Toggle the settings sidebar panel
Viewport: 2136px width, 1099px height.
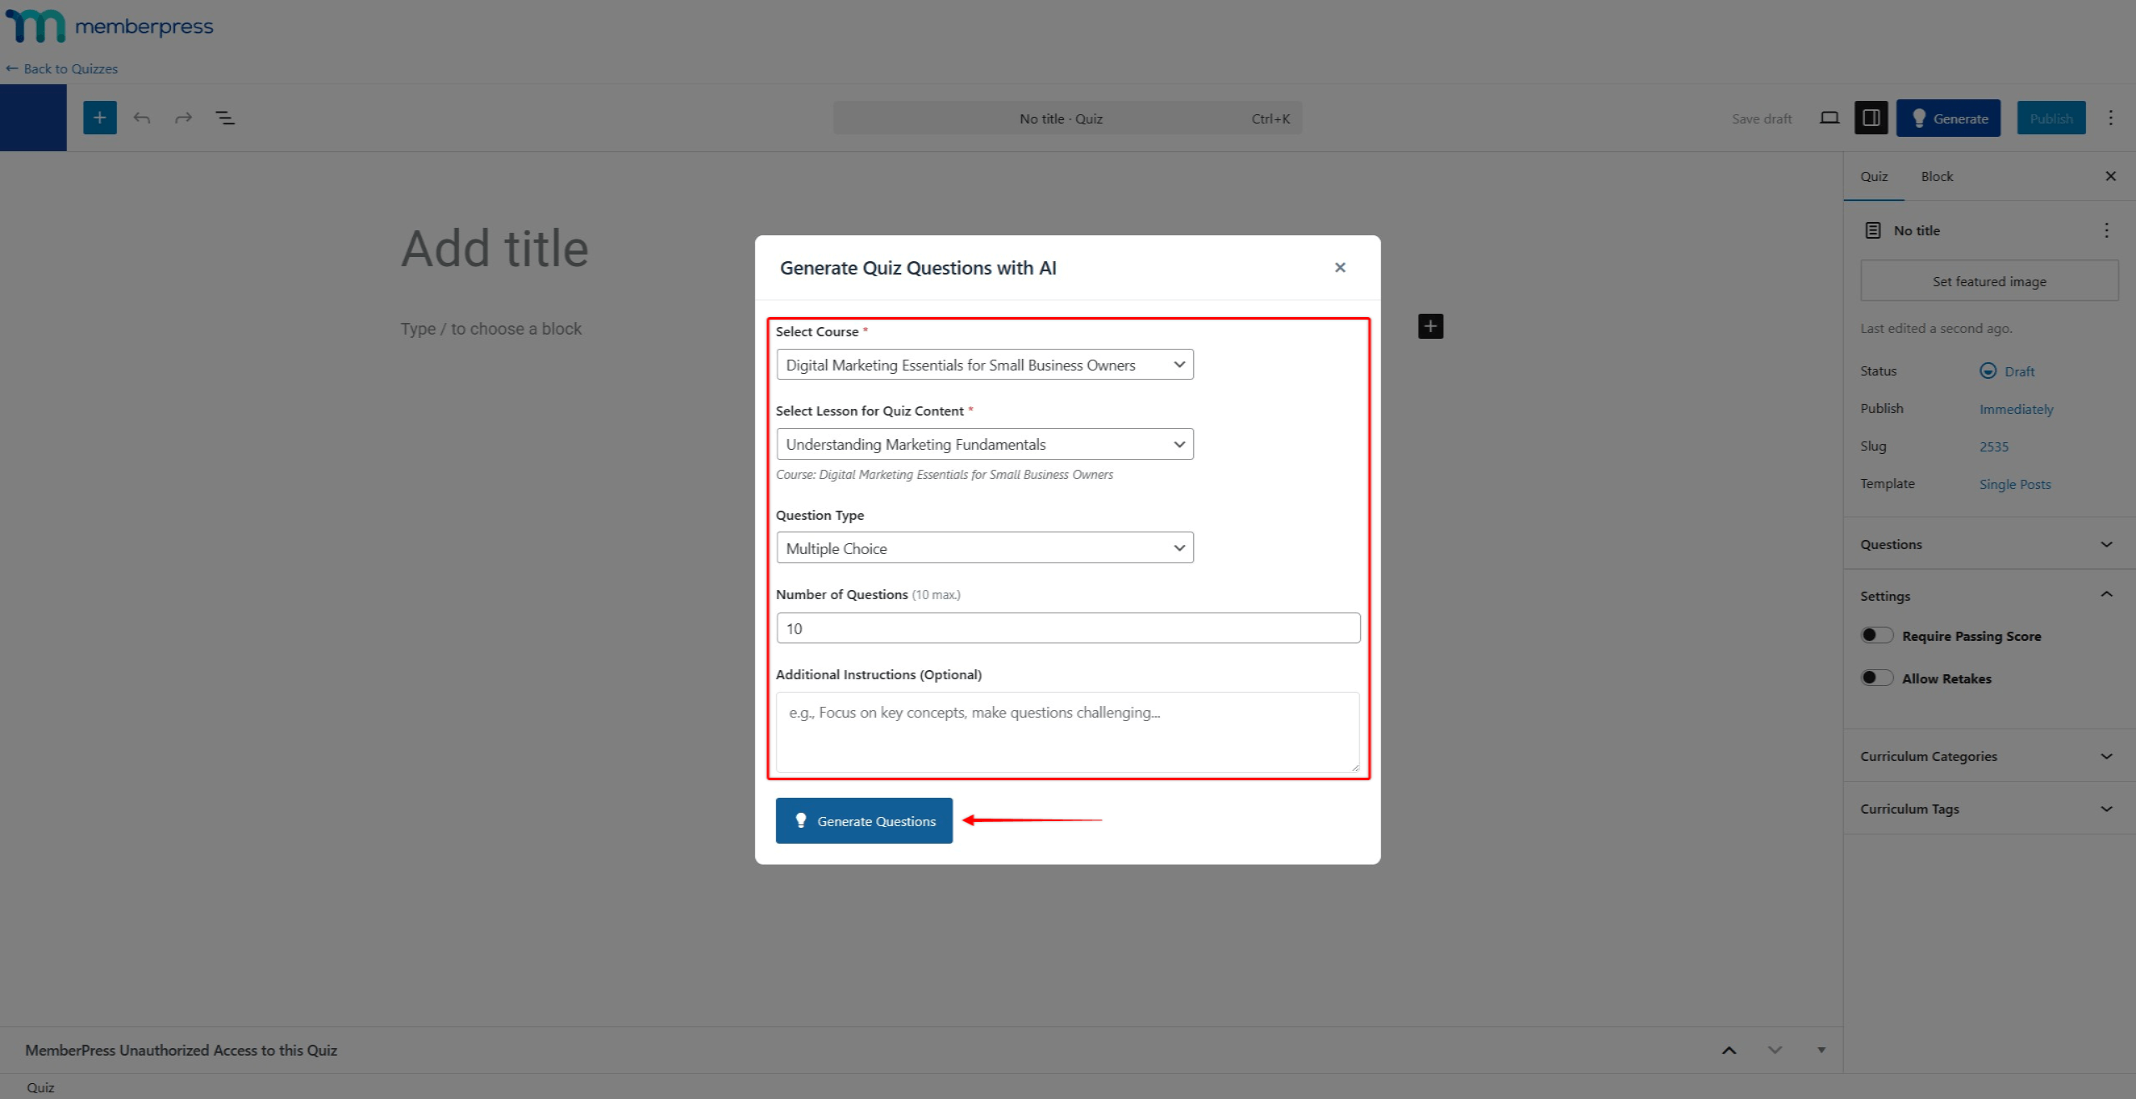[1871, 118]
